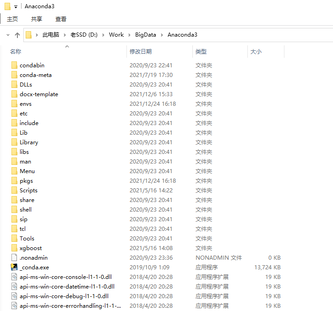Sort by 类型 column header
The height and width of the screenshot is (311, 333).
pyautogui.click(x=201, y=52)
